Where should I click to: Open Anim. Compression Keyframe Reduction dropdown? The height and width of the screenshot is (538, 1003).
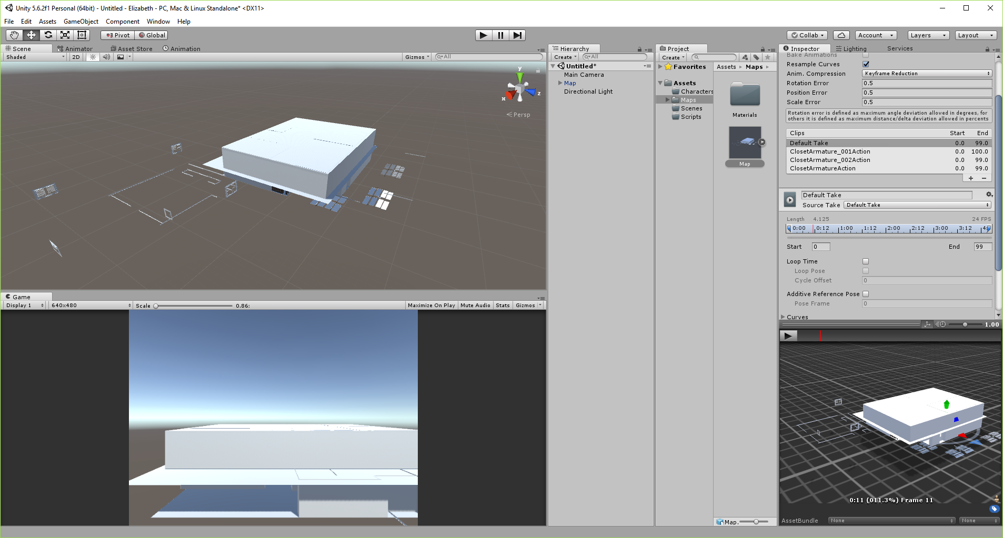click(927, 74)
